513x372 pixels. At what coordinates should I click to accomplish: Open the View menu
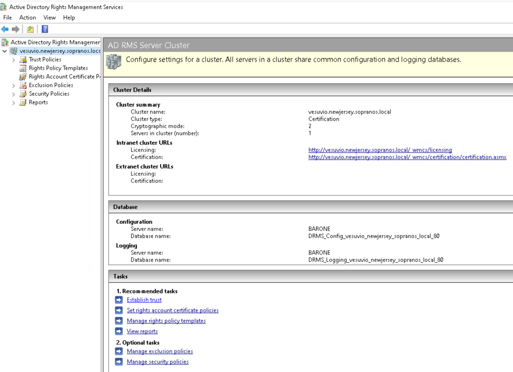click(x=49, y=17)
